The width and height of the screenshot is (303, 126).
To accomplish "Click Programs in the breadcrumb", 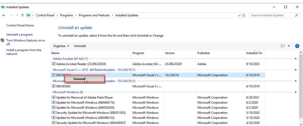I will tap(66, 15).
